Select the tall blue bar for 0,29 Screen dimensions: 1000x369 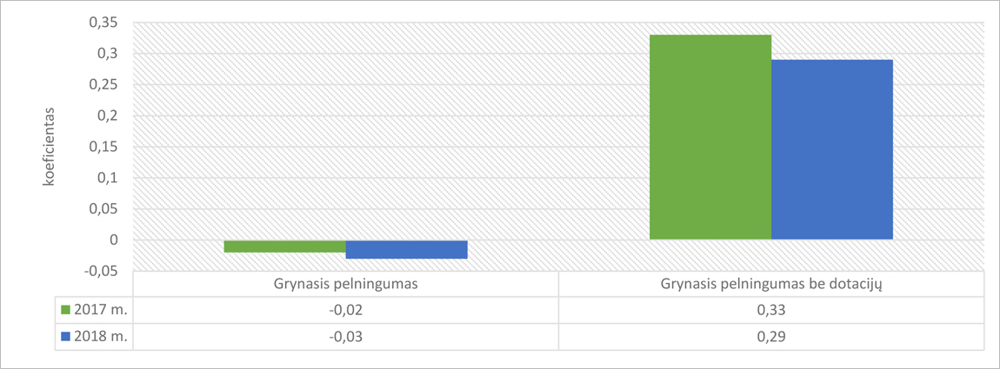(832, 149)
